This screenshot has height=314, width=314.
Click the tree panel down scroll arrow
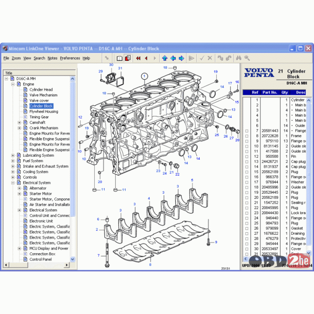pos(72,259)
